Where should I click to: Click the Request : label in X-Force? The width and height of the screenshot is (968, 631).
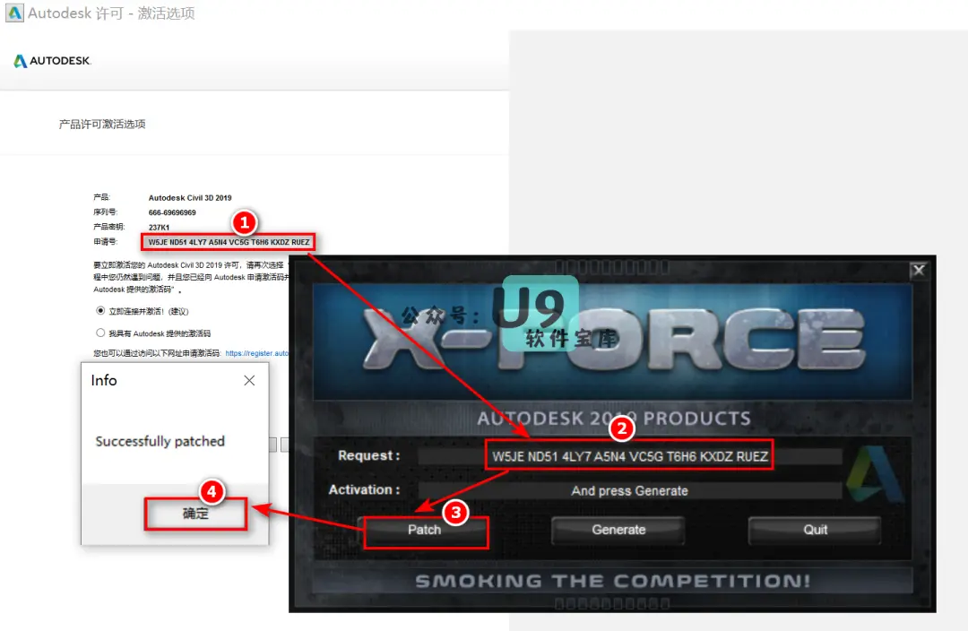click(369, 455)
